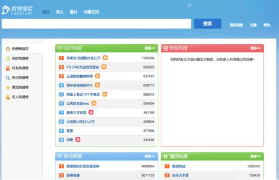The height and width of the screenshot is (180, 279).
Task: Click the hot badge beside PG ONE topic
Action: pyautogui.click(x=104, y=67)
